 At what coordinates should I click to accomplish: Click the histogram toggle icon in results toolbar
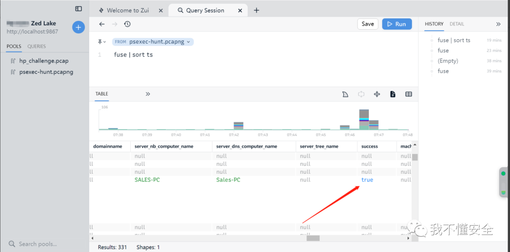pos(345,94)
